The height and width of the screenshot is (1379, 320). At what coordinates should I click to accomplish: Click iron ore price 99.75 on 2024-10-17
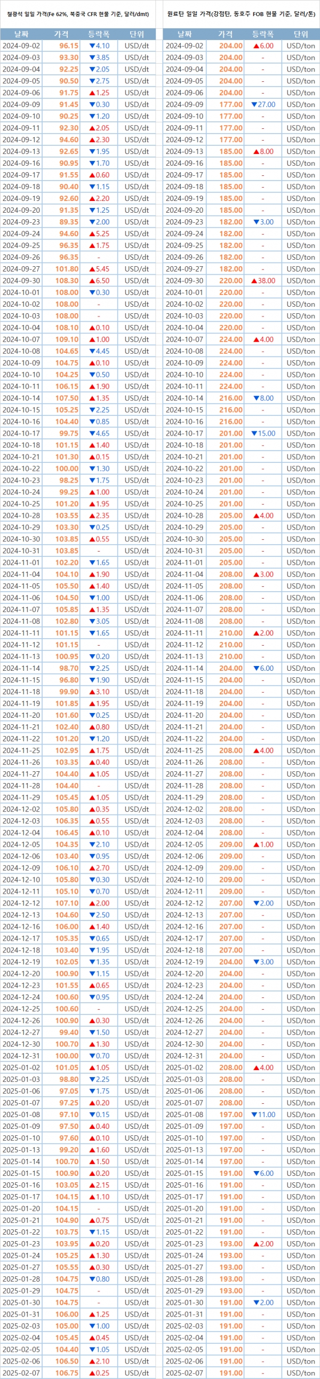69,433
